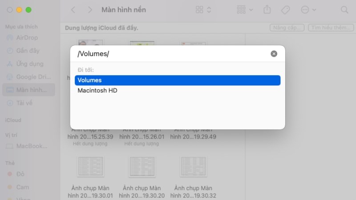Click the Tags toolbar icon
Viewport: 356px width, 200px height.
285,10
